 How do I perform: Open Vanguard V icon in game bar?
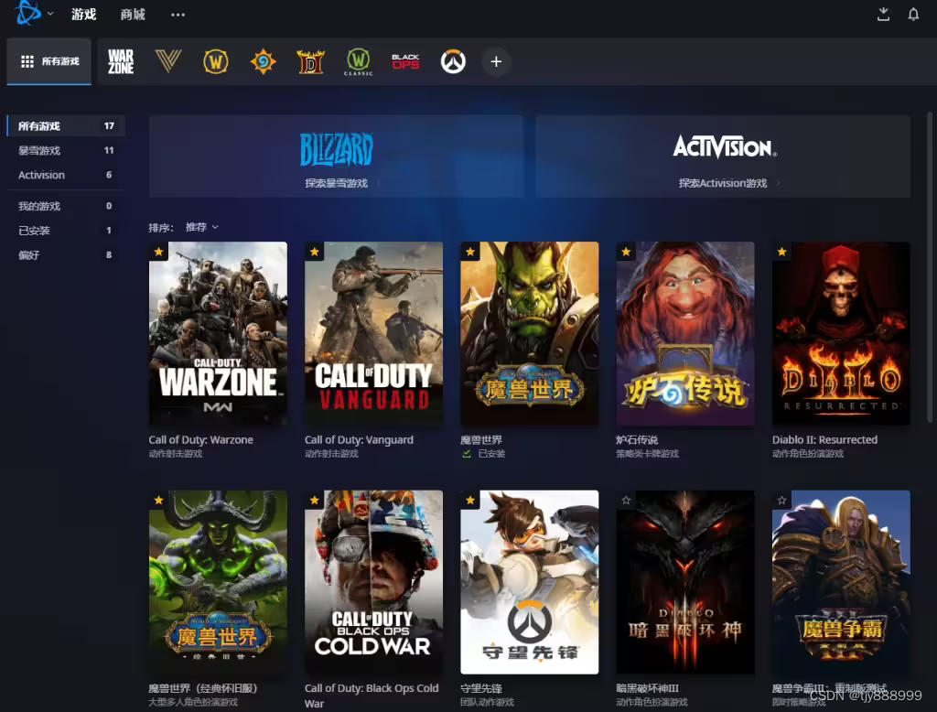coord(168,61)
